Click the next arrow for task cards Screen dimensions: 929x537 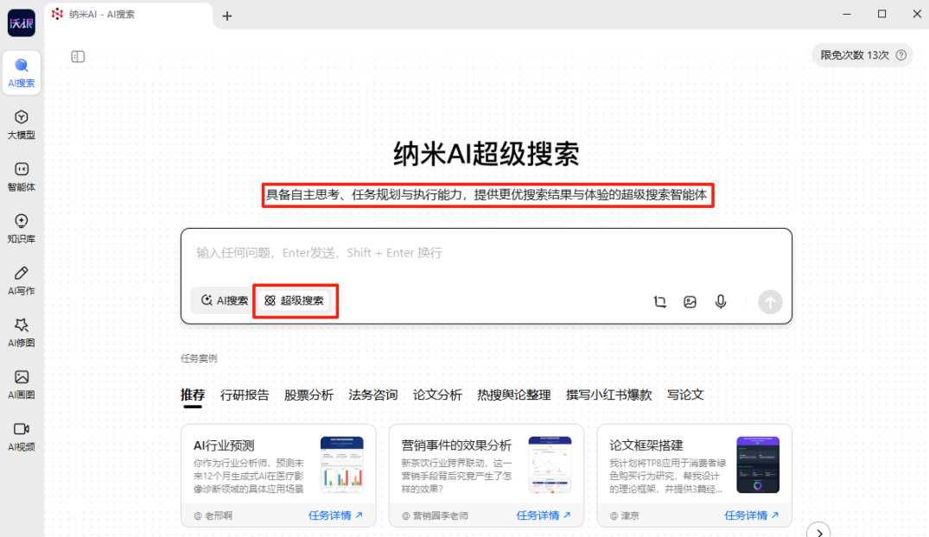click(818, 533)
